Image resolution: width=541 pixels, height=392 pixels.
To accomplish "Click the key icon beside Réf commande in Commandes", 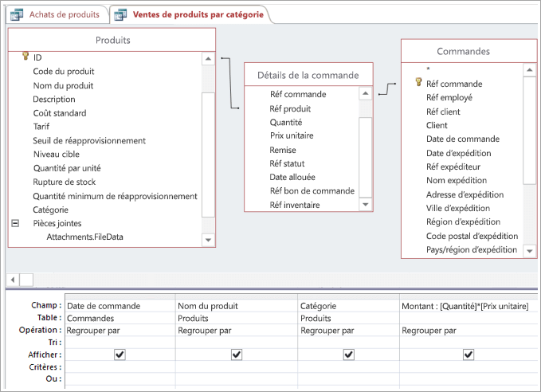I will [x=418, y=82].
